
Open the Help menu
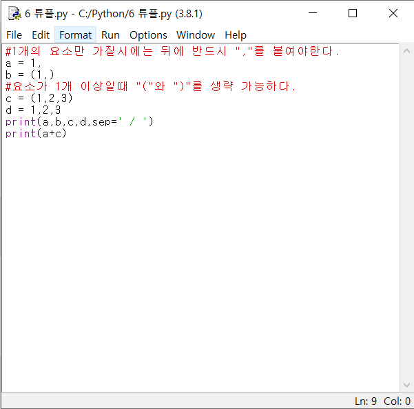pyautogui.click(x=236, y=35)
